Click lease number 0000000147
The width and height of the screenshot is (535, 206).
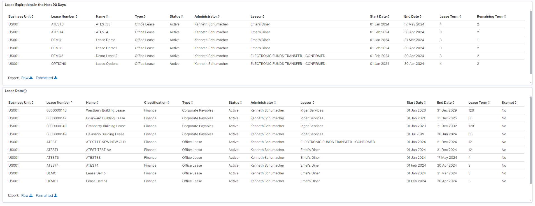point(57,118)
